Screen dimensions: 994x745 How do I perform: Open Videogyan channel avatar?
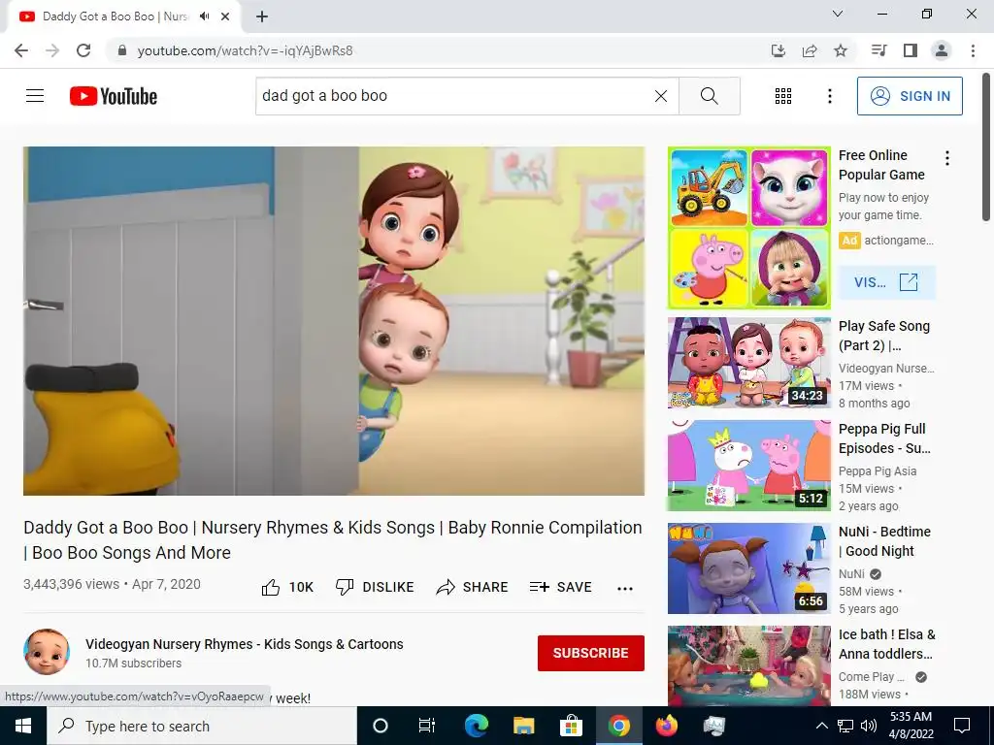click(47, 652)
